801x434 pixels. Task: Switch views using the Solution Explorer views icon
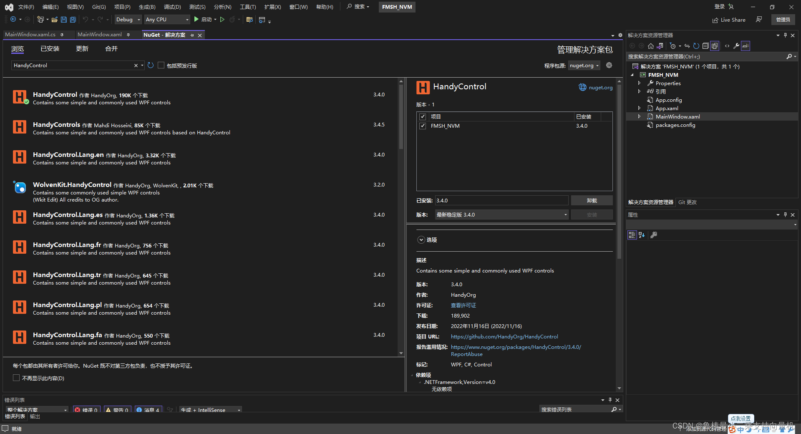coord(660,46)
